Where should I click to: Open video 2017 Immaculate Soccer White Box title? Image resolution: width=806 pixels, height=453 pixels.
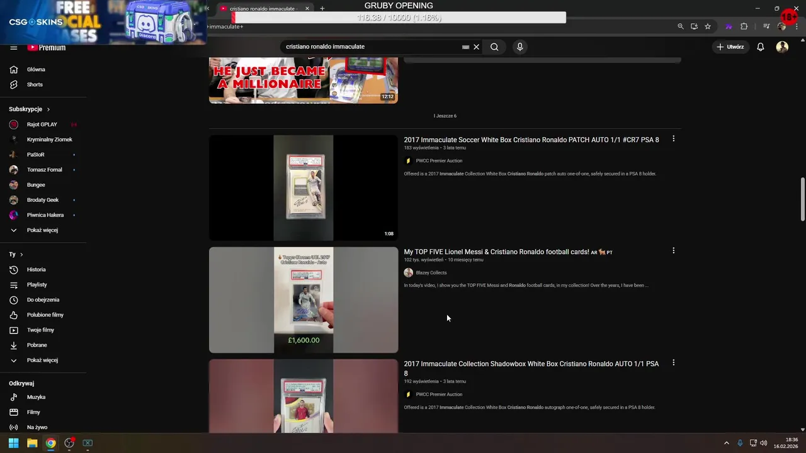[531, 140]
